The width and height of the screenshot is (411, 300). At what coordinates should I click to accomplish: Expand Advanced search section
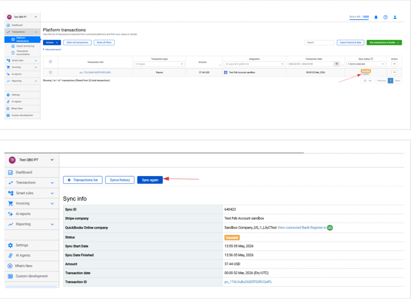tap(52, 49)
